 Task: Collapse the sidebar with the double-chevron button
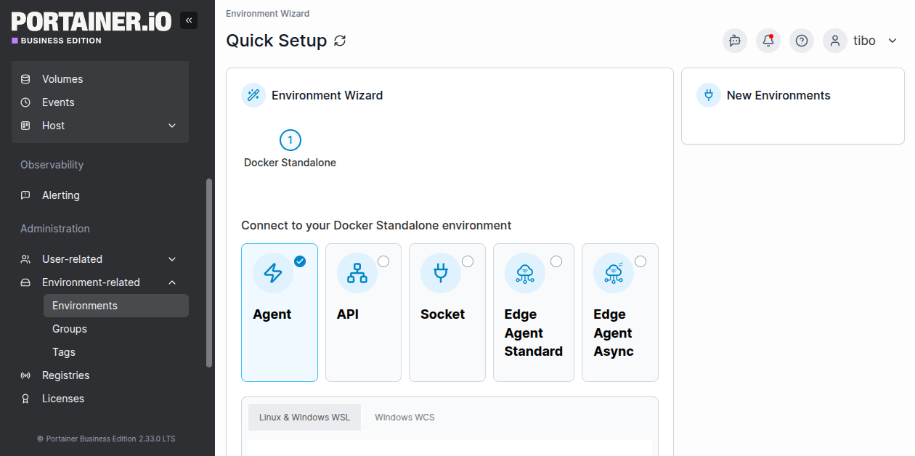click(x=189, y=20)
